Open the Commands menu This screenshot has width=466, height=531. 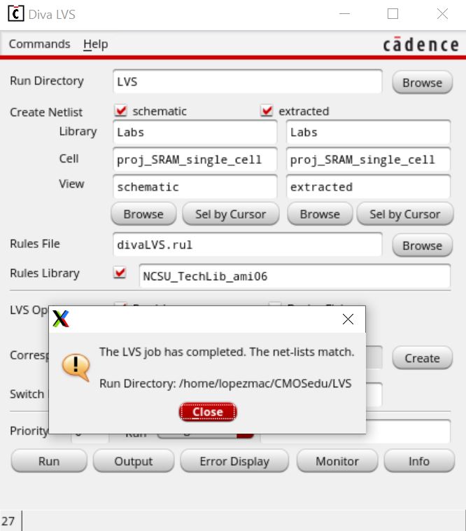pyautogui.click(x=40, y=44)
